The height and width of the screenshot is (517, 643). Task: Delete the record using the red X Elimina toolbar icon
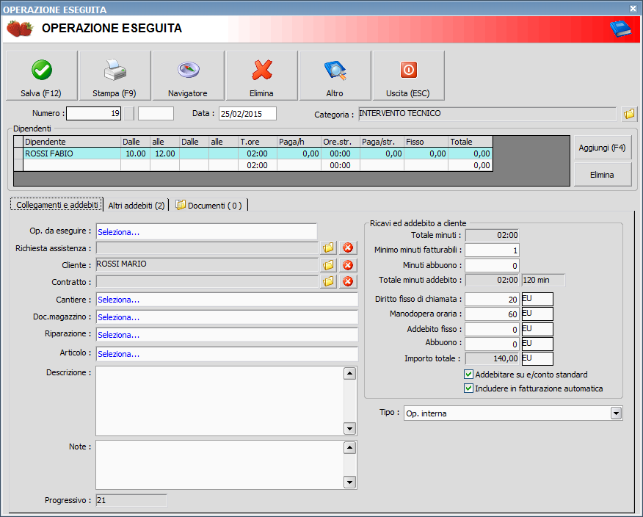click(x=261, y=70)
